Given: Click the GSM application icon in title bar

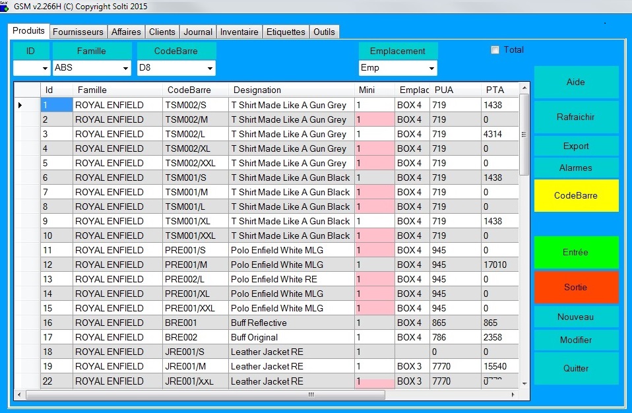Looking at the screenshot, I should pos(5,7).
